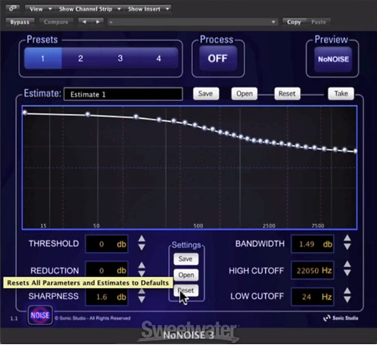Click the link icon in top bar
This screenshot has height=346, width=377.
[13, 9]
